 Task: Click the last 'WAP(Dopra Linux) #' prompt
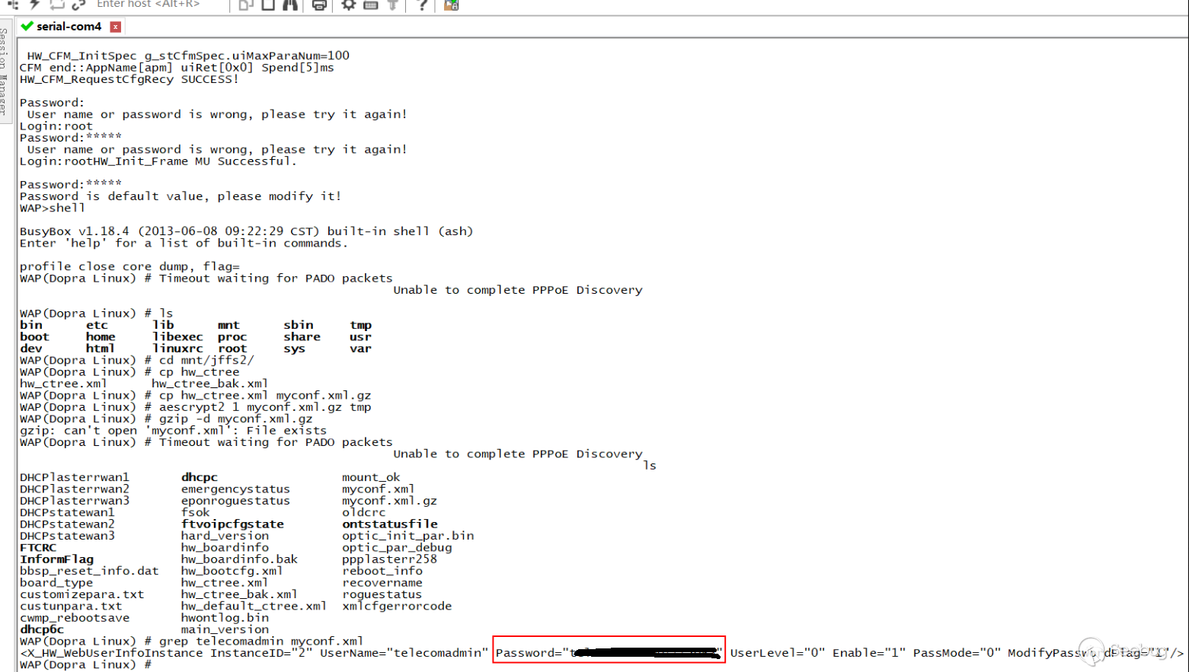[x=85, y=664]
